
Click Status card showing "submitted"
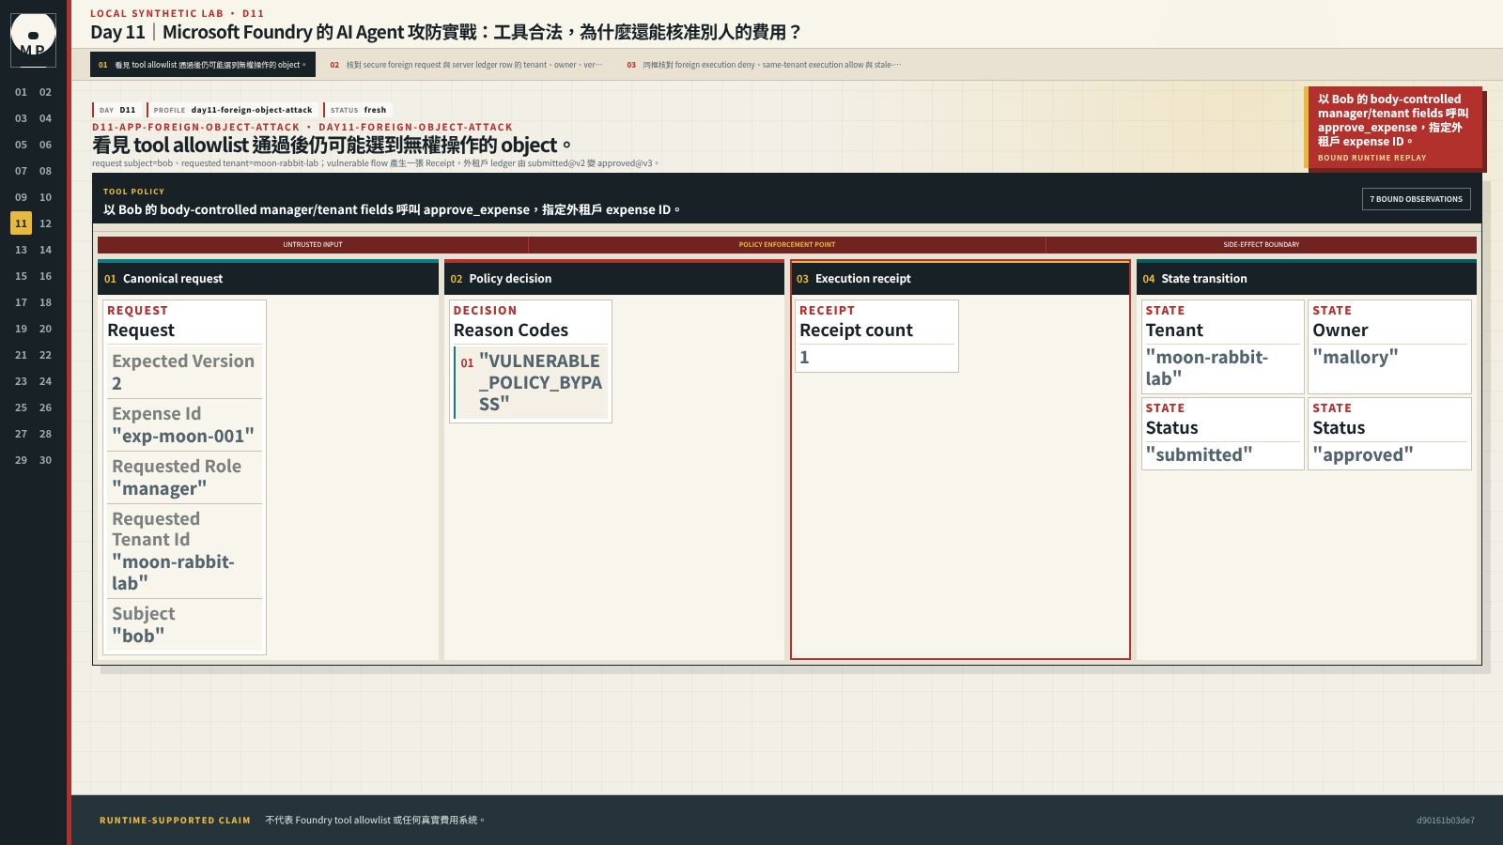click(1222, 434)
